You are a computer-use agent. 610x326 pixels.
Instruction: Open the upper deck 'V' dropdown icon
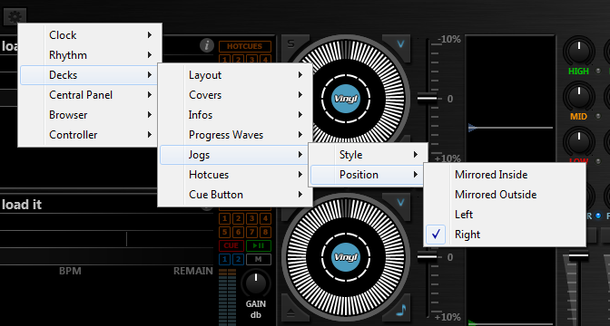click(400, 43)
